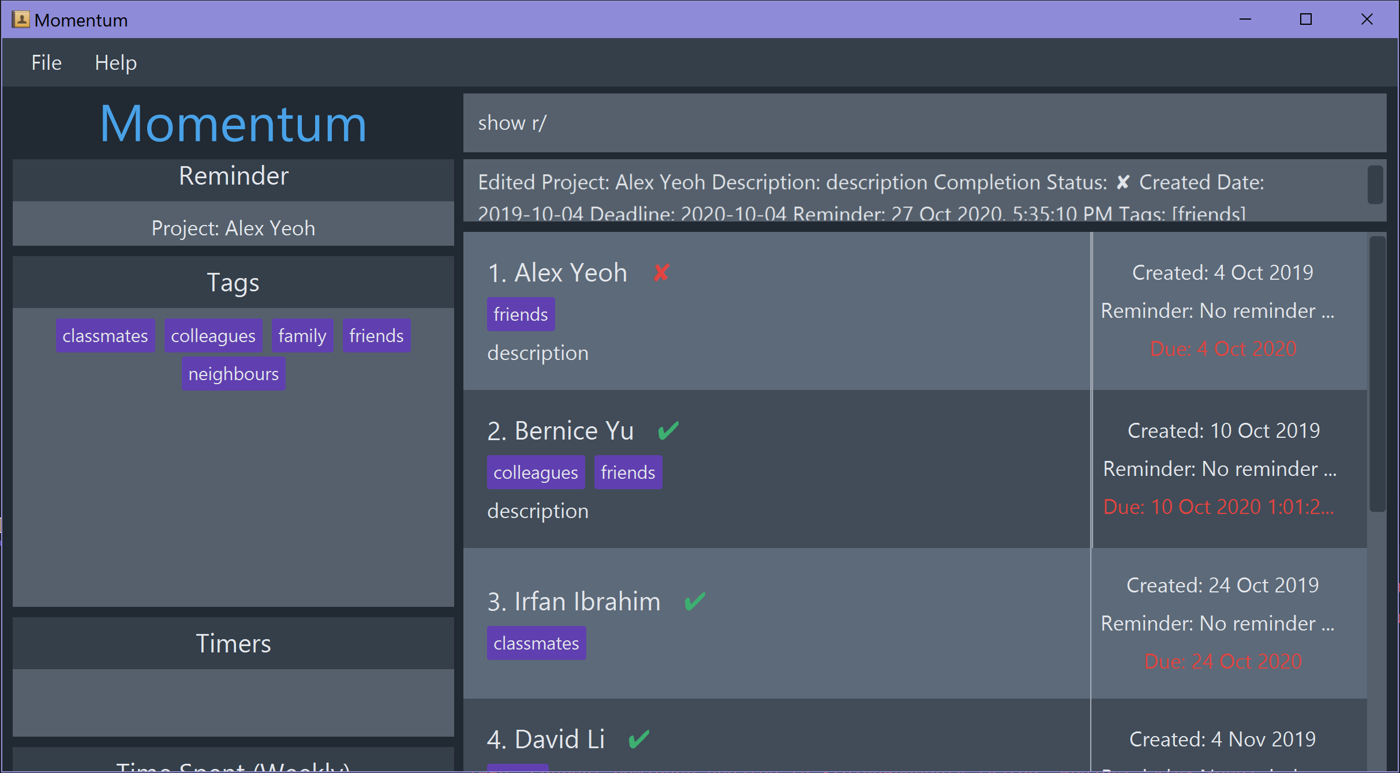1400x773 pixels.
Task: Click the family tag in sidebar
Action: pyautogui.click(x=302, y=336)
